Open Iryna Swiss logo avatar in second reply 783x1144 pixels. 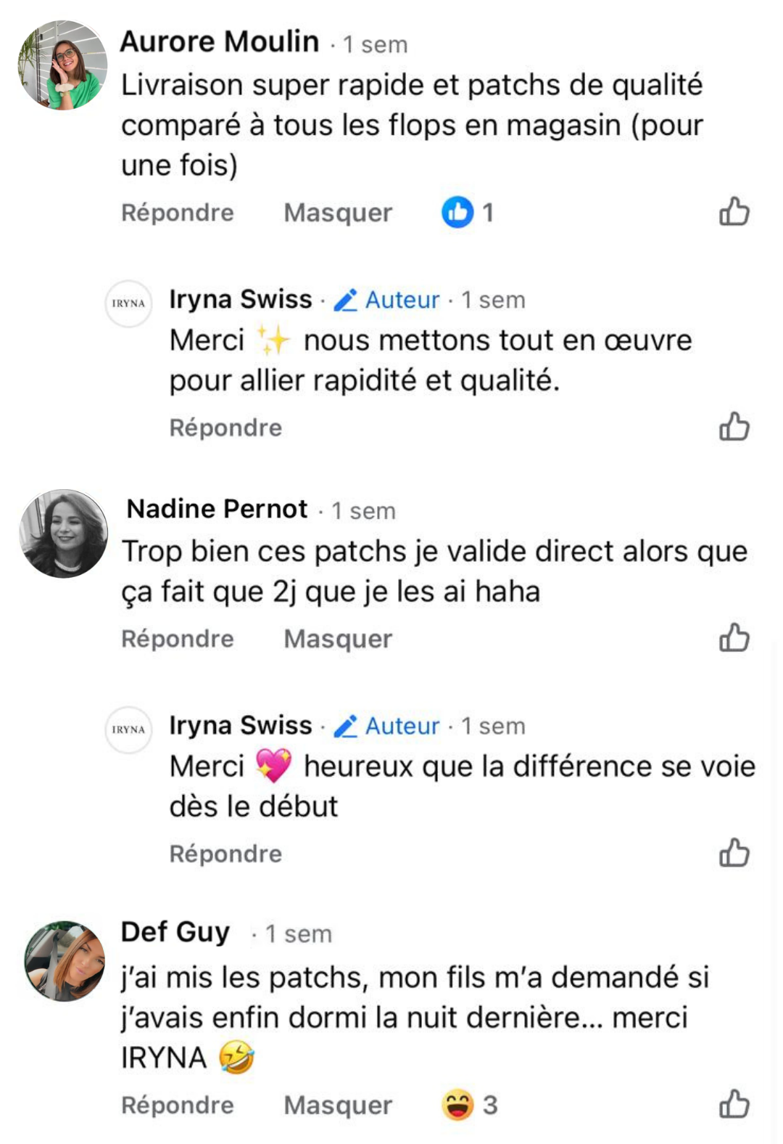click(128, 730)
